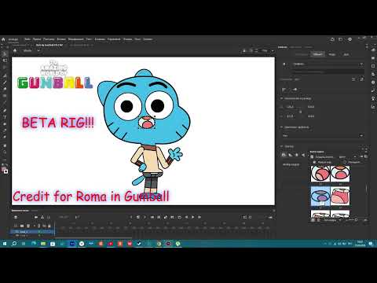
Task: Open symbol type dropdown in Properties
Action: pyautogui.click(x=328, y=64)
